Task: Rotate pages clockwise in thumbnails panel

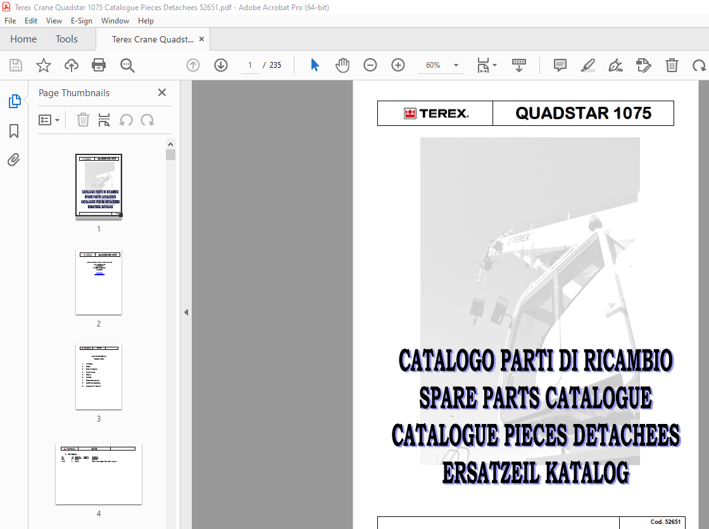Action: (x=147, y=120)
